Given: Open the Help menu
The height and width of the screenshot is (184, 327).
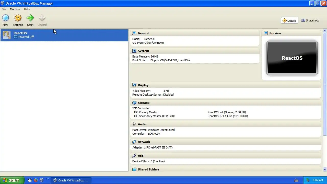Looking at the screenshot, I should coord(27,9).
